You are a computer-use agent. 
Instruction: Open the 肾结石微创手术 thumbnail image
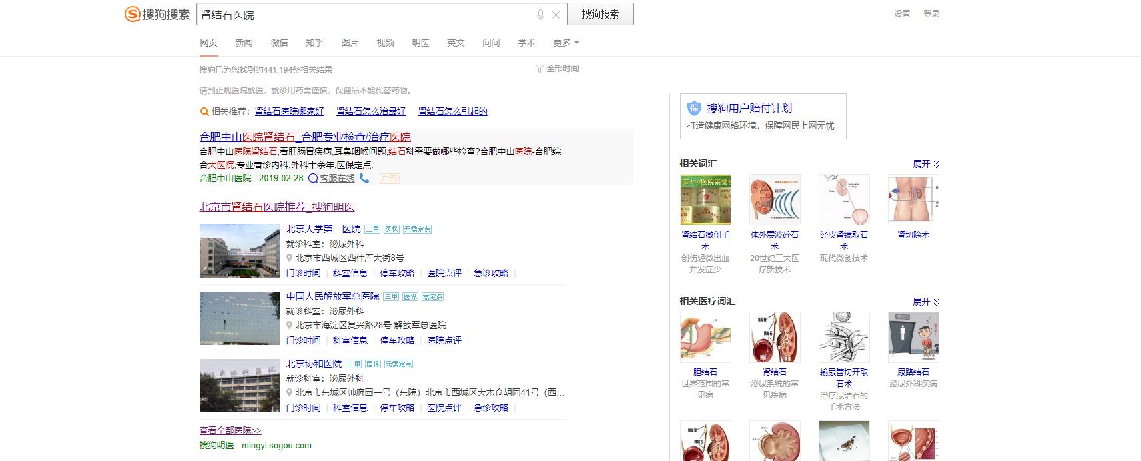pyautogui.click(x=705, y=199)
